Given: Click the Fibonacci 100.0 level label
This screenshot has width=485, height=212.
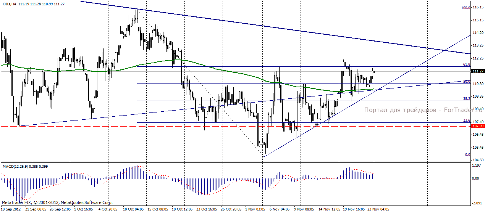Looking at the screenshot, I should click(466, 8).
